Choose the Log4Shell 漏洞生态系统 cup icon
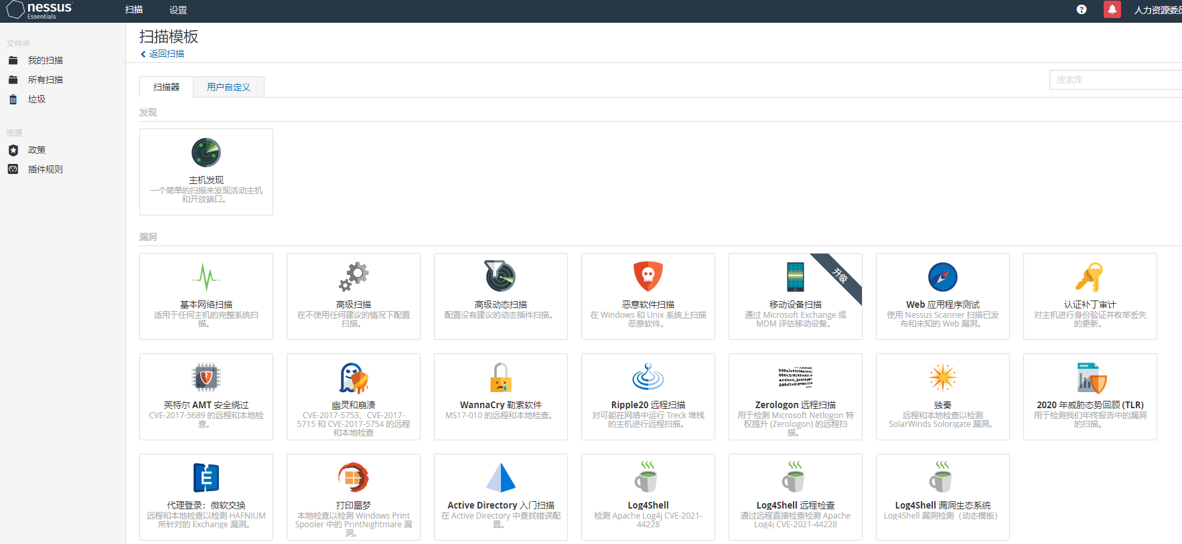The height and width of the screenshot is (544, 1182). point(942,476)
